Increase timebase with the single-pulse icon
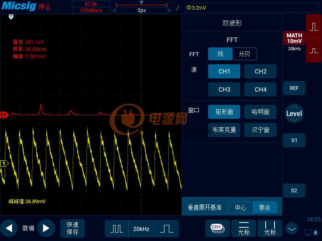The width and height of the screenshot is (322, 241). pos(166,229)
